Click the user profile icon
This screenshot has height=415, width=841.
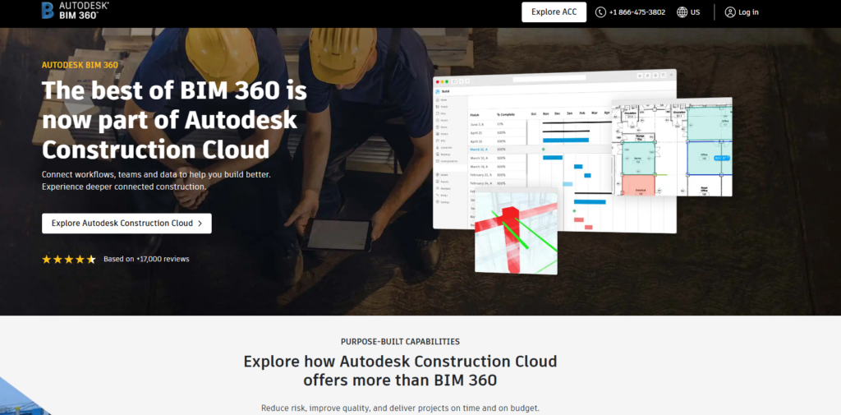(x=730, y=12)
